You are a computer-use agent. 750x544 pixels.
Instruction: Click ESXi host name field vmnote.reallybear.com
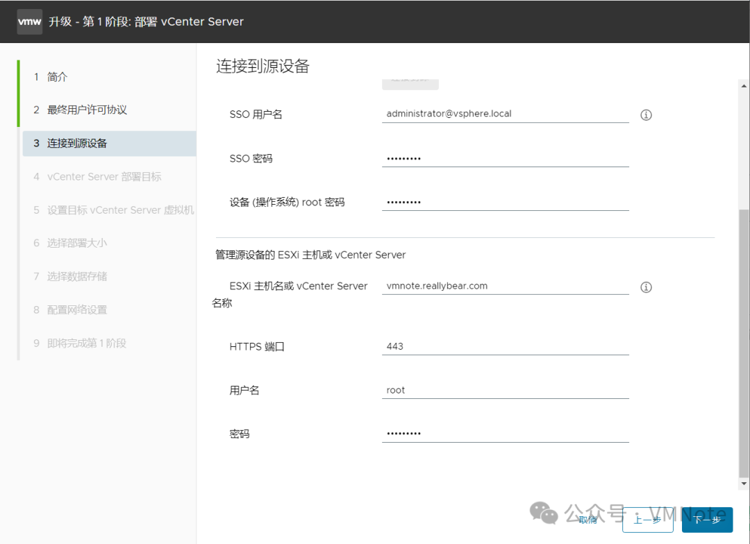pyautogui.click(x=505, y=286)
